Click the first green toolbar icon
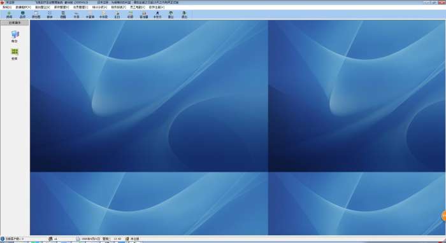Screen dimensions: 446x243 point(9,15)
